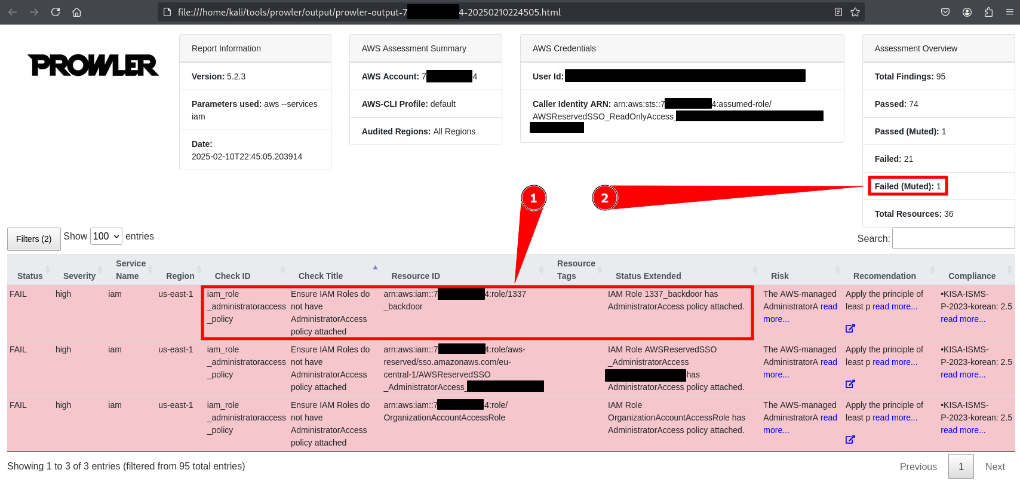Open external link icon in AWSReservedSSO row
This screenshot has height=482, width=1020.
(850, 384)
